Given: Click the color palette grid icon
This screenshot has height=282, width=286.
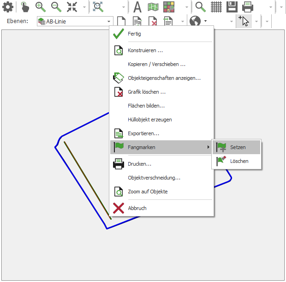Looking at the screenshot, I should tap(169, 7).
